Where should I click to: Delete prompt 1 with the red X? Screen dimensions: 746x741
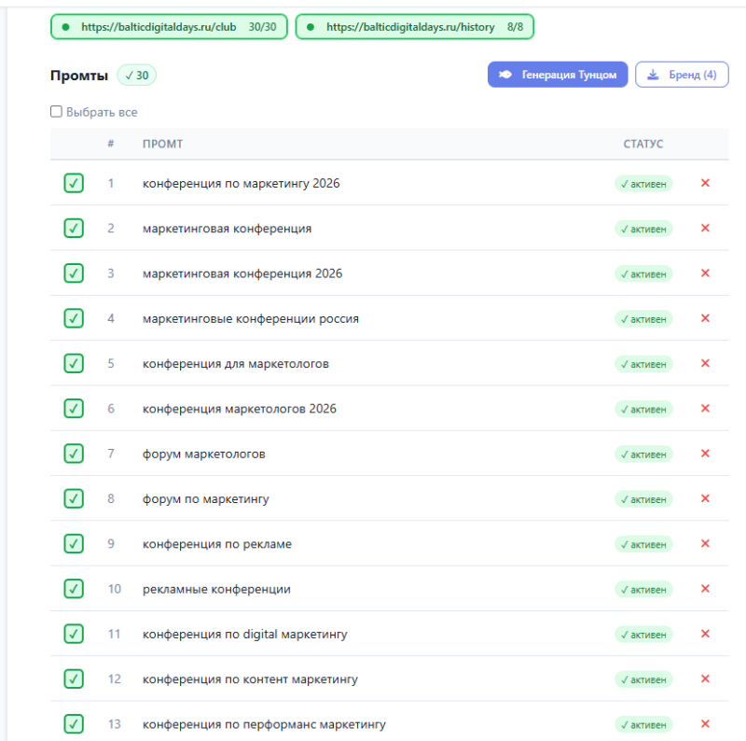tap(705, 183)
